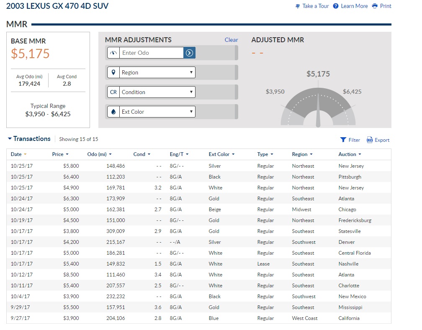This screenshot has width=422, height=330.
Task: Click the $6,400 price cell
Action: coord(71,177)
